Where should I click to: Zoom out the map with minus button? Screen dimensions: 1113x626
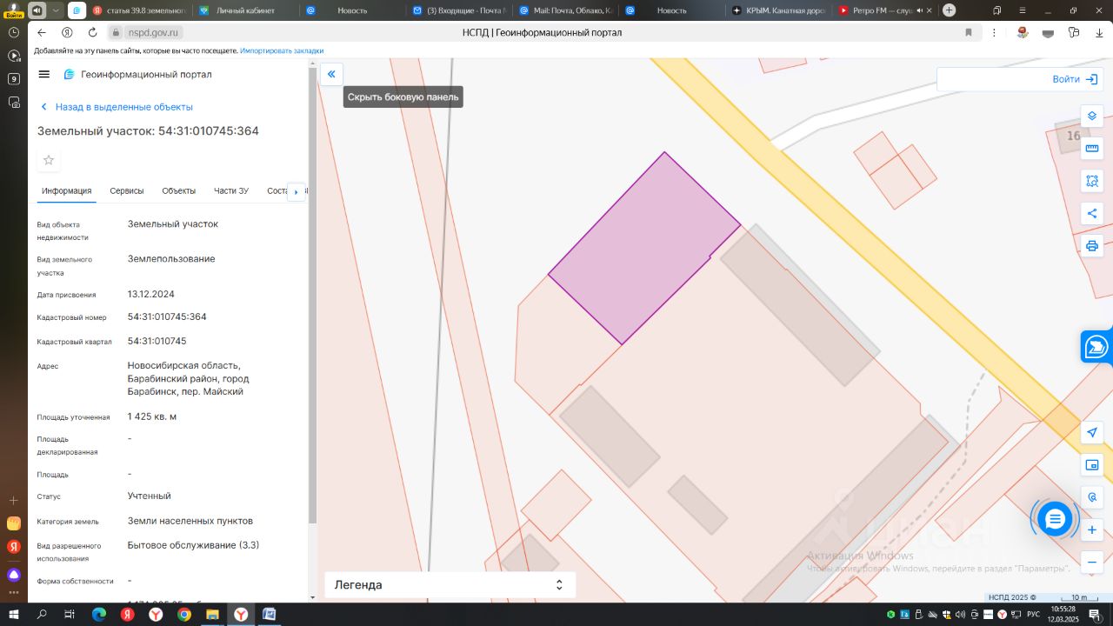tap(1092, 562)
